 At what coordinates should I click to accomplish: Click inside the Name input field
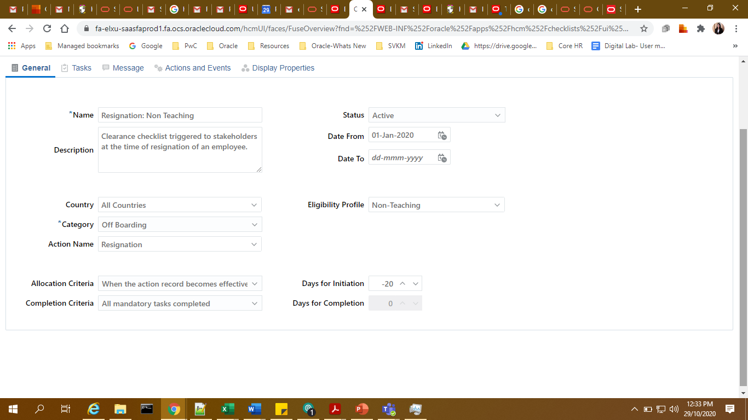click(180, 115)
